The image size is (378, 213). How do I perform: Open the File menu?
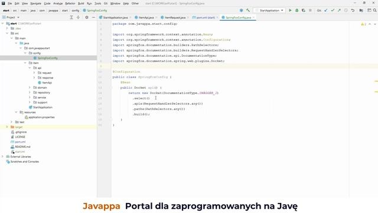pos(9,4)
